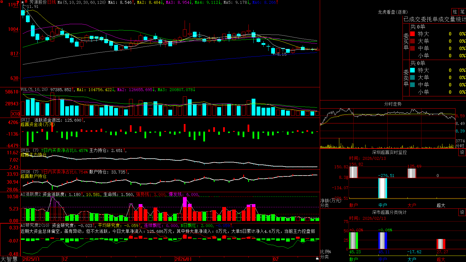Click the 超赢主力持仓 label

pos(33,155)
